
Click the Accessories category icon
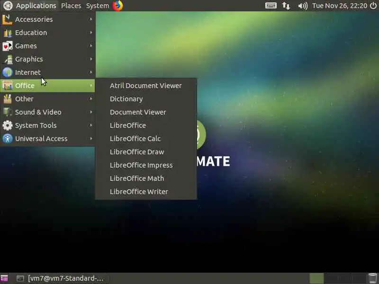7,19
